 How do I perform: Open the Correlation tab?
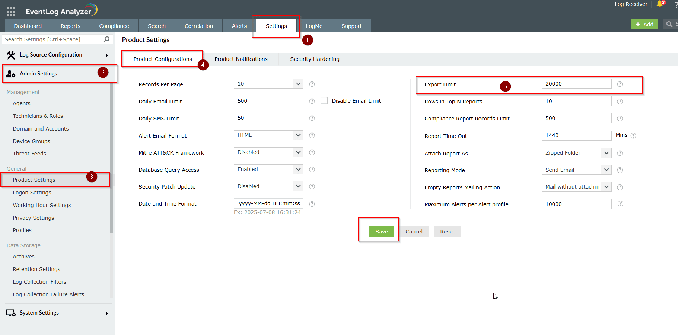pyautogui.click(x=199, y=26)
